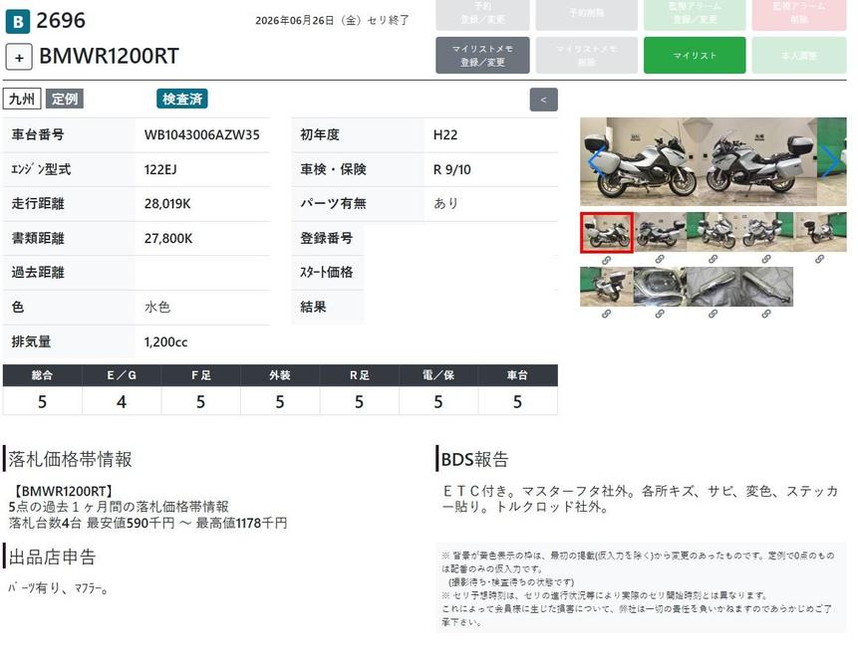Click the plus button beside BMWR1200RT
This screenshot has height=667, width=858.
19,57
